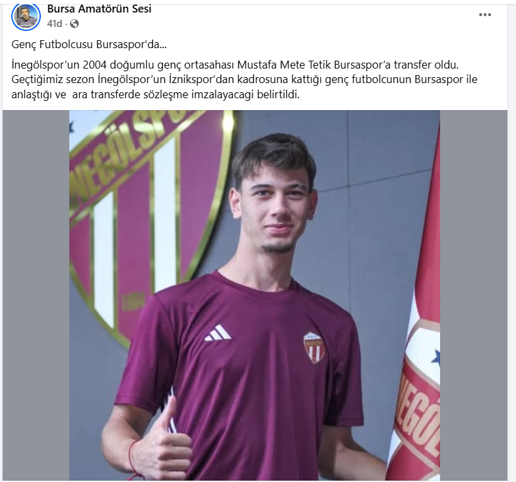Click the Adidas logo on the jersey
The height and width of the screenshot is (482, 516).
coord(218,332)
